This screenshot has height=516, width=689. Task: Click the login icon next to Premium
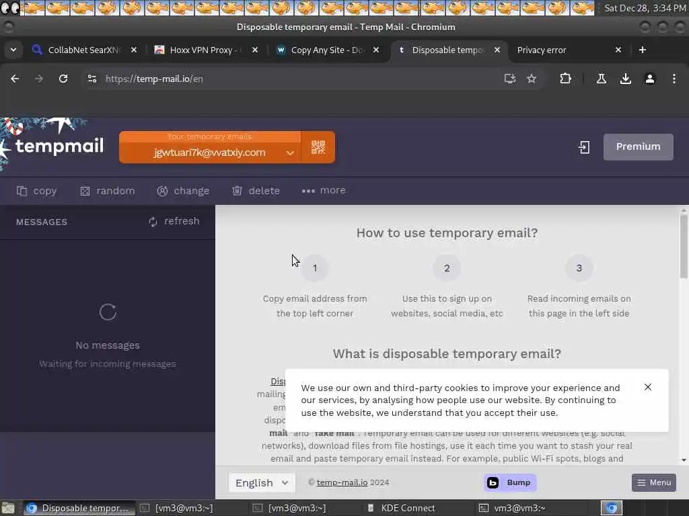(584, 147)
